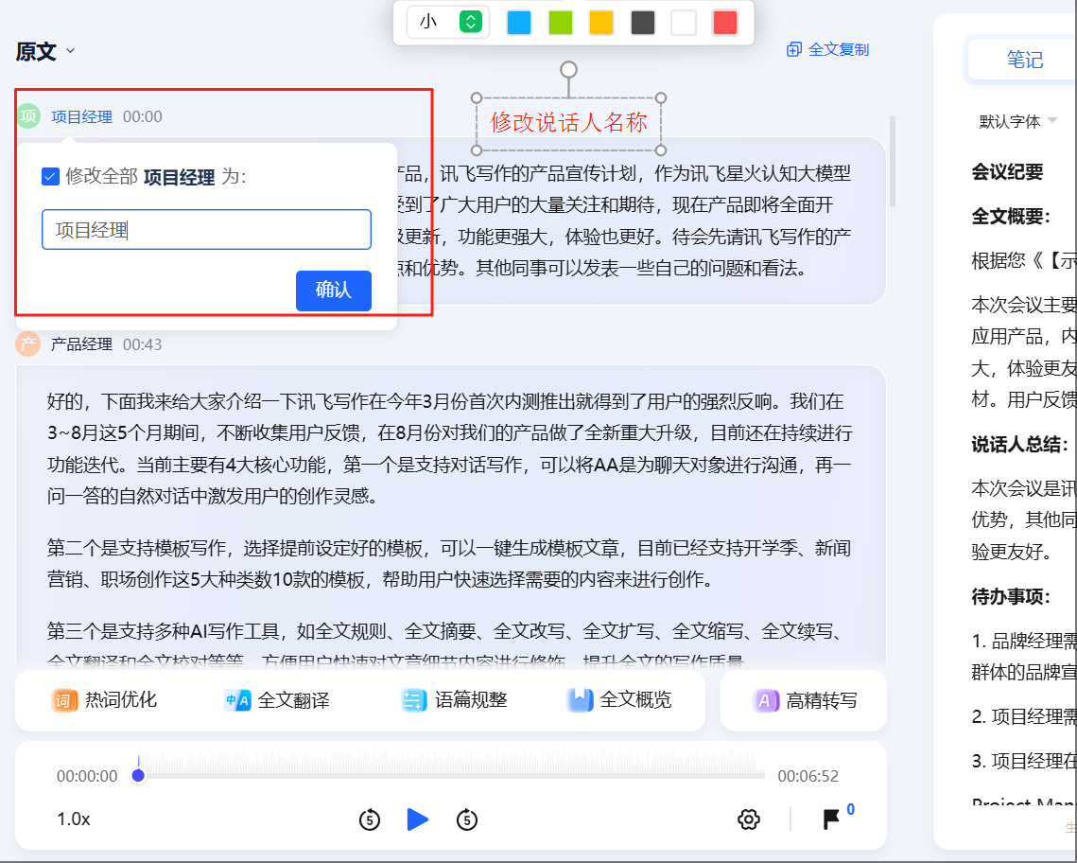1077x863 pixels.
Task: Click the 确认 confirm button
Action: [333, 291]
